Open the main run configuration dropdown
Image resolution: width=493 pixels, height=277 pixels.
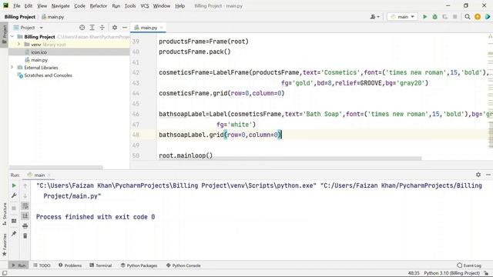tap(402, 17)
